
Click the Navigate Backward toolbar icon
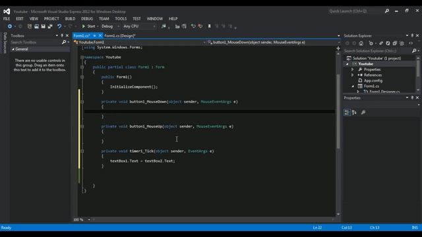(x=10, y=26)
